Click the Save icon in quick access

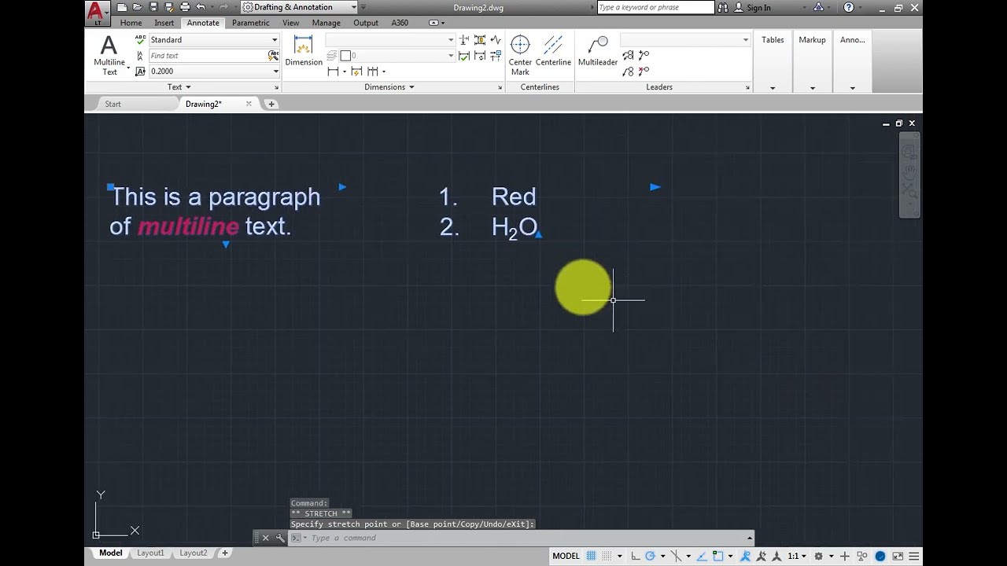tap(153, 7)
